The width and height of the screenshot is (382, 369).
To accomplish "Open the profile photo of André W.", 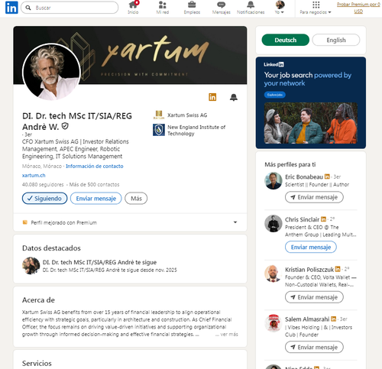I will (51, 72).
